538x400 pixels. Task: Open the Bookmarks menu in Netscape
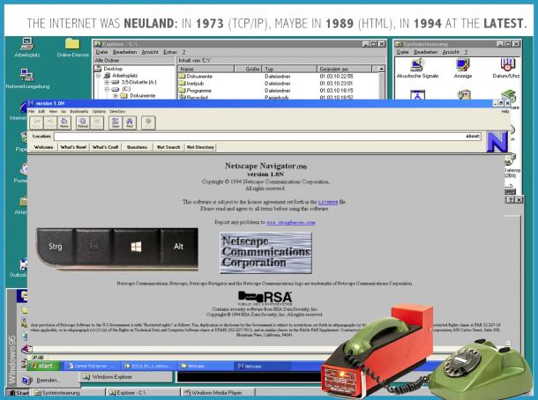[x=78, y=112]
